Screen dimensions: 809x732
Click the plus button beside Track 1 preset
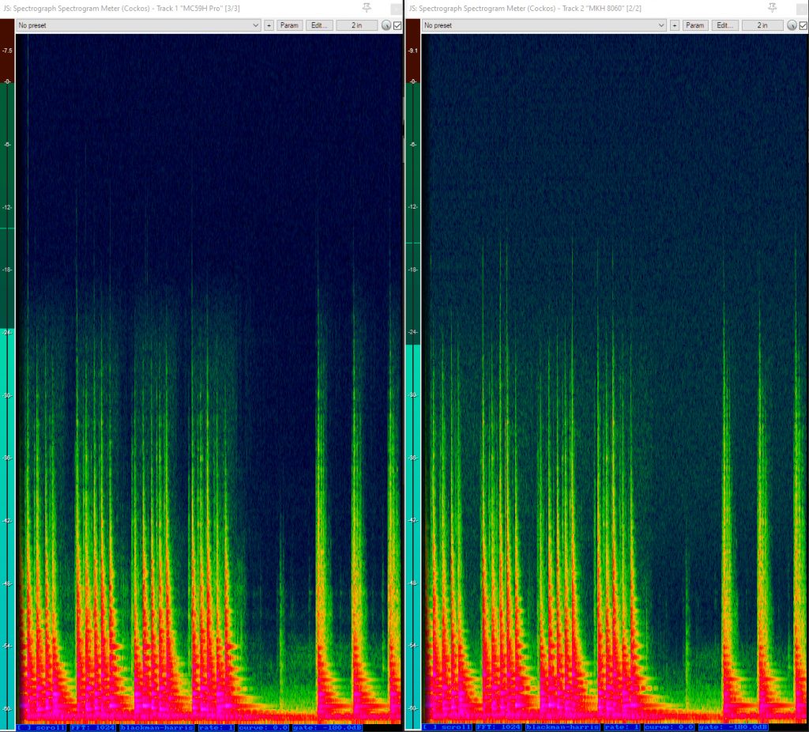269,25
